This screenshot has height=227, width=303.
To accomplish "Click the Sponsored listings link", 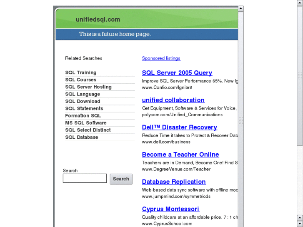I will point(161,58).
